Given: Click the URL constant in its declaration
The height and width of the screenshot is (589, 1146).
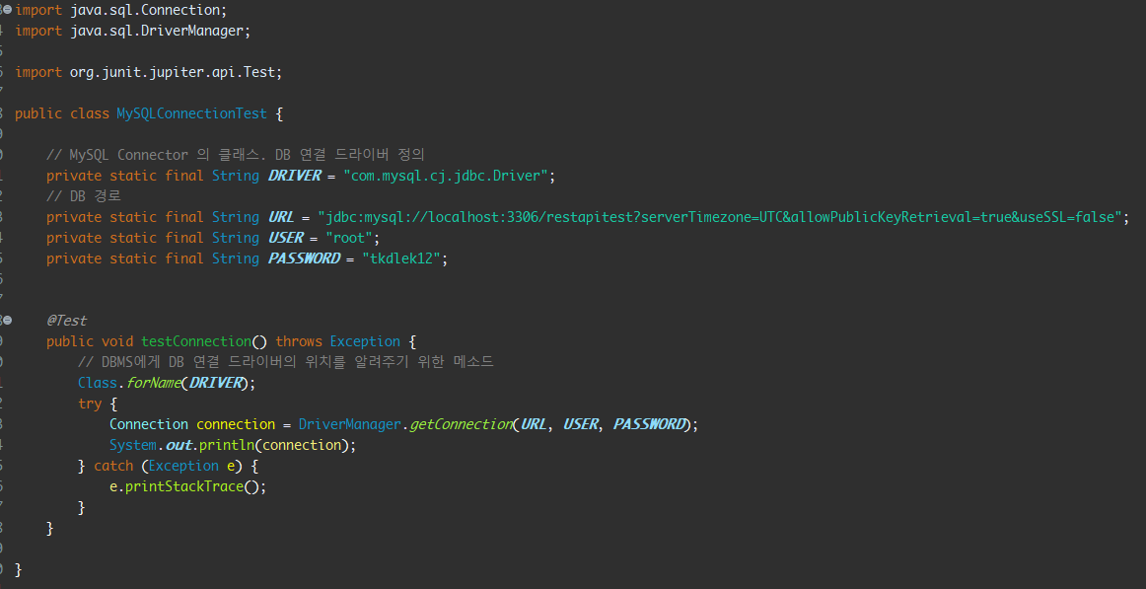Looking at the screenshot, I should [281, 218].
